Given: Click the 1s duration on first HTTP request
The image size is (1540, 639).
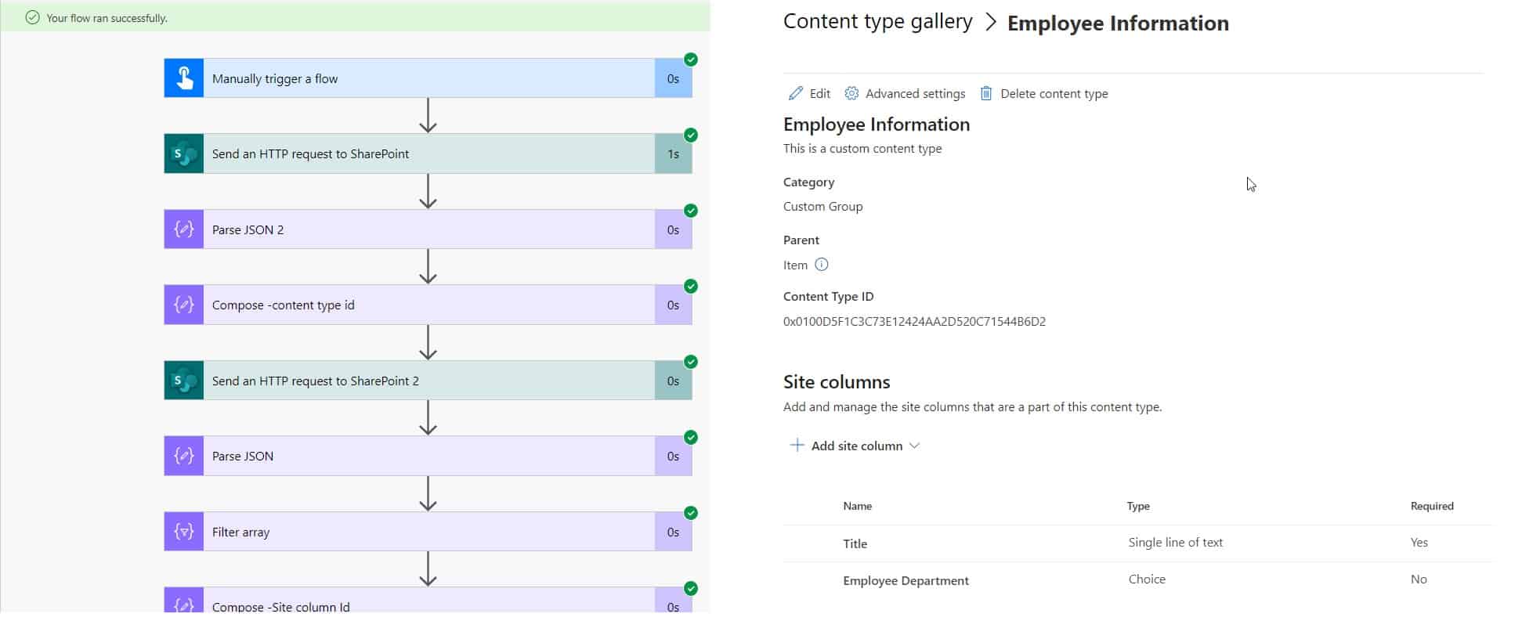Looking at the screenshot, I should (673, 153).
